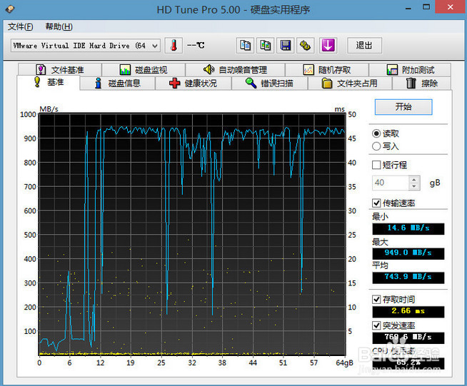
Task: Increase short stroke value with up arrow
Action: (x=414, y=180)
